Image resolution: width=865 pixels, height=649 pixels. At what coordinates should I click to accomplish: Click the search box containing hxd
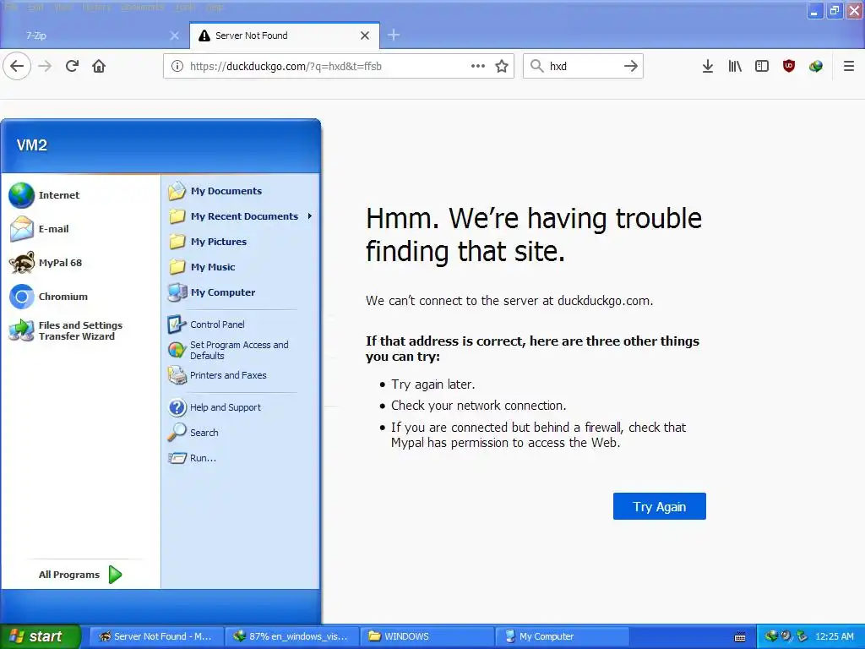[x=582, y=66]
